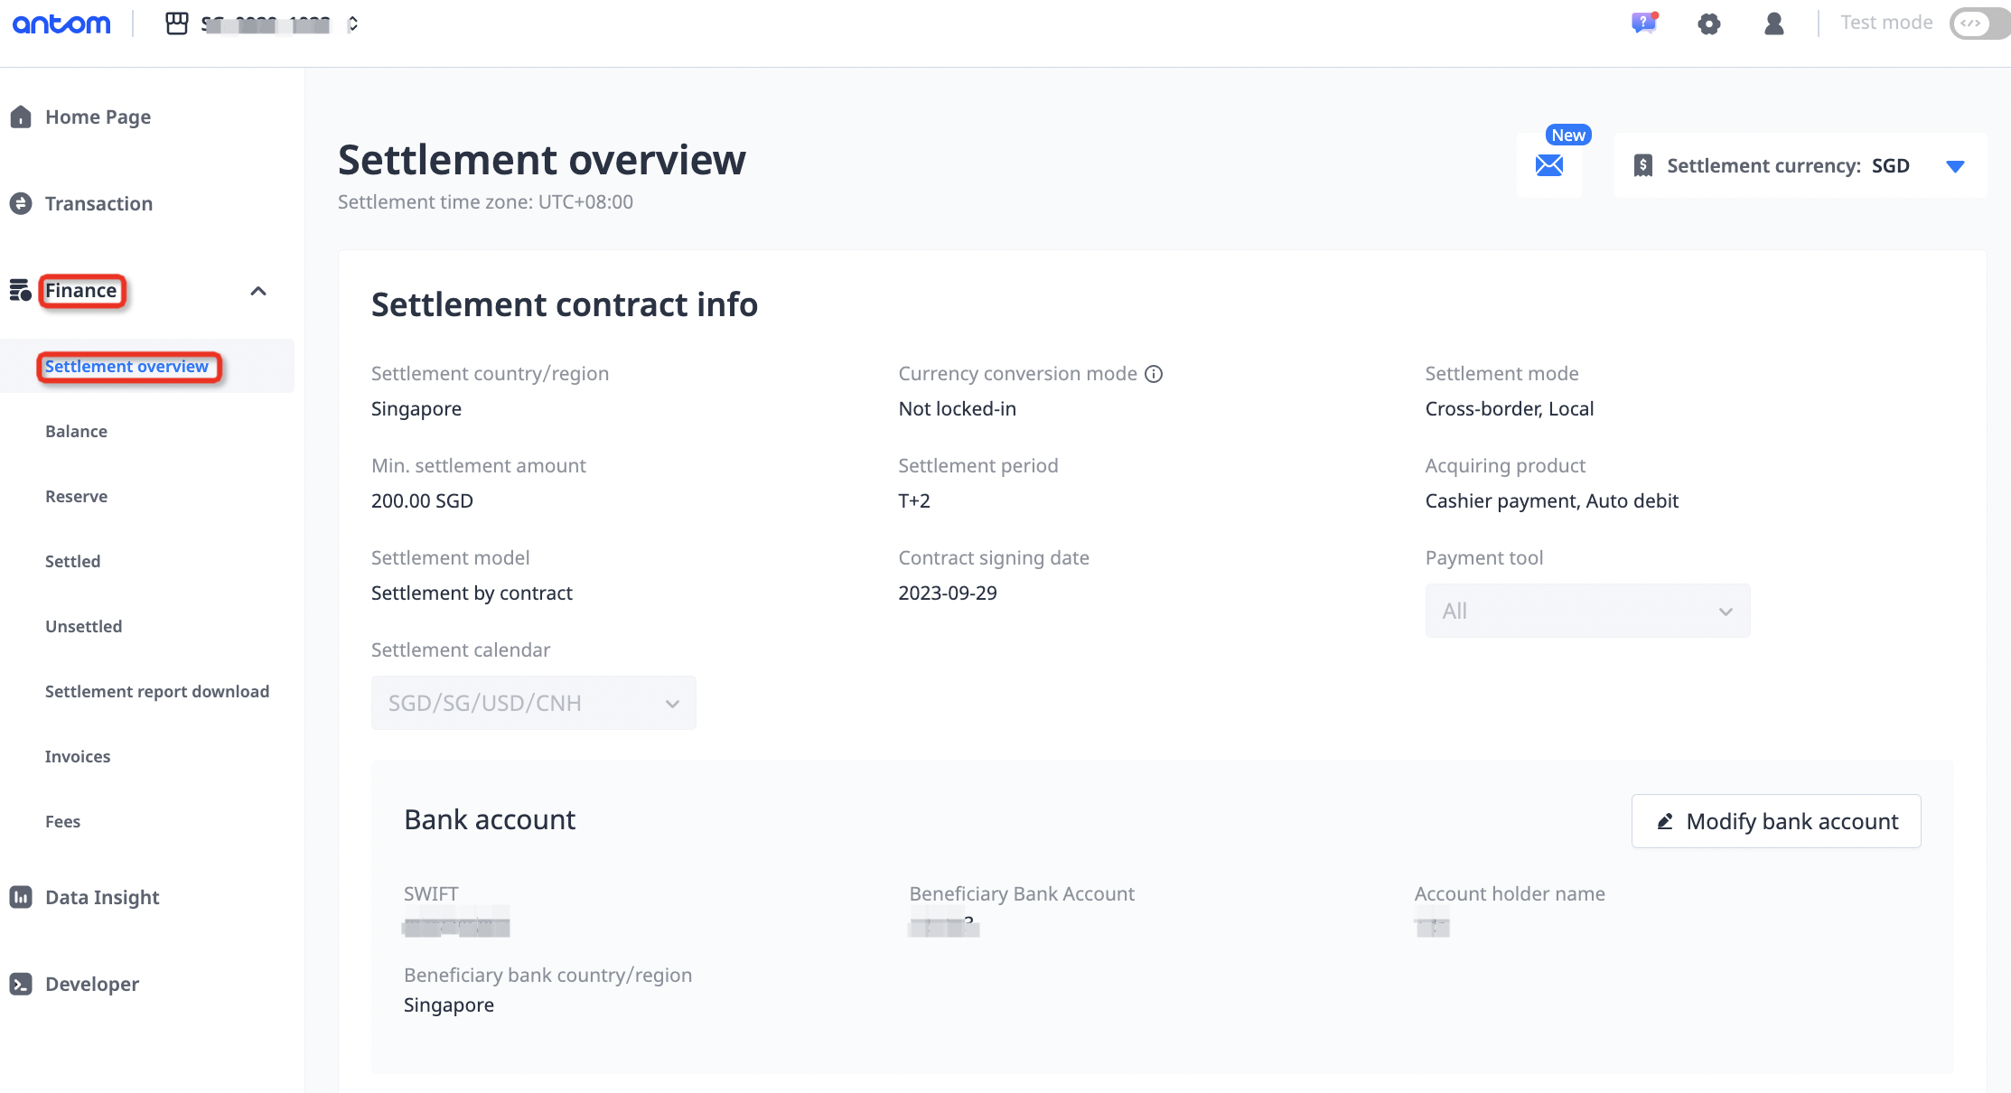
Task: Toggle the Test mode switch
Action: pyautogui.click(x=1977, y=23)
